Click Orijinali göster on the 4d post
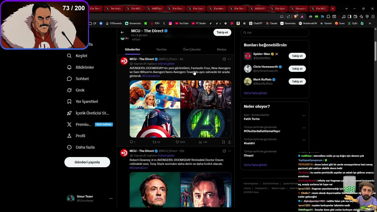377x212 pixels. click(166, 64)
